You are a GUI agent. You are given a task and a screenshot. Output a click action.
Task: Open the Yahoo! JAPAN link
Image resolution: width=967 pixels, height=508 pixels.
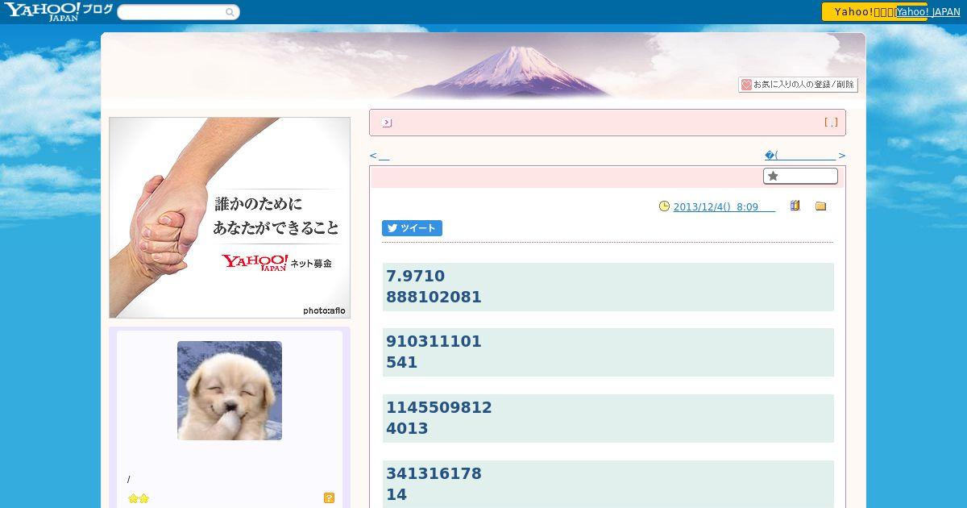[928, 12]
